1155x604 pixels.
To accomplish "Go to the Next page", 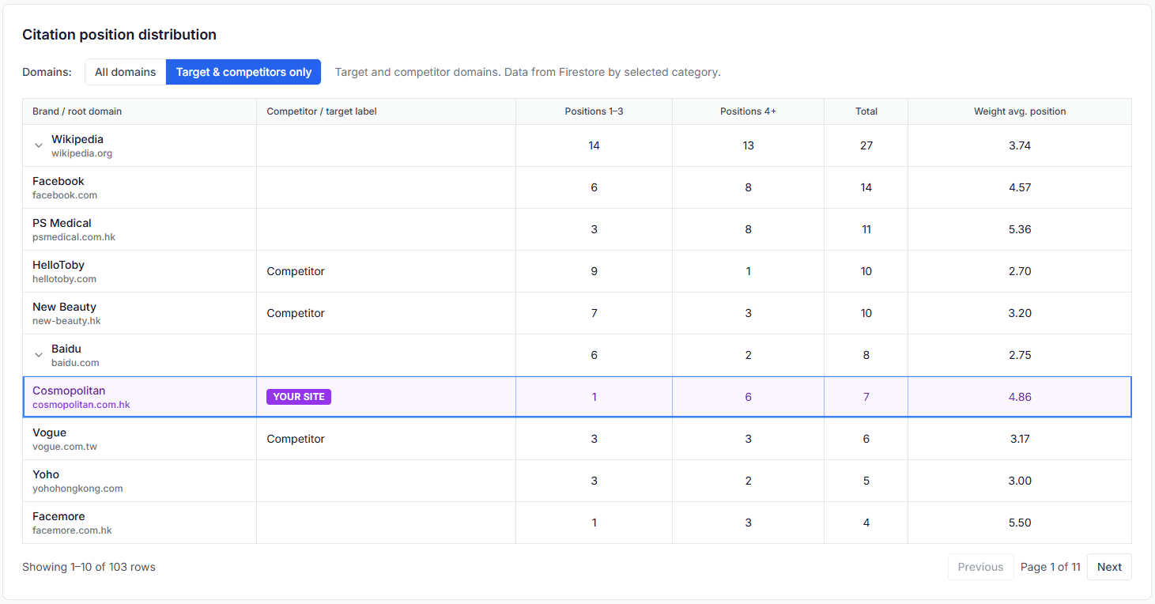I will (1109, 567).
